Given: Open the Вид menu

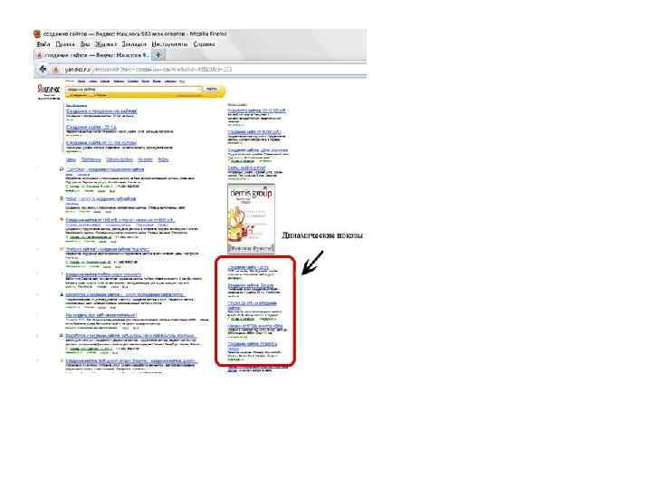Looking at the screenshot, I should click(85, 44).
